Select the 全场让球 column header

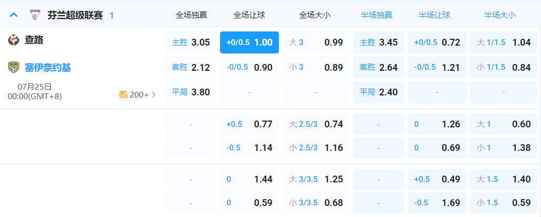tap(249, 15)
